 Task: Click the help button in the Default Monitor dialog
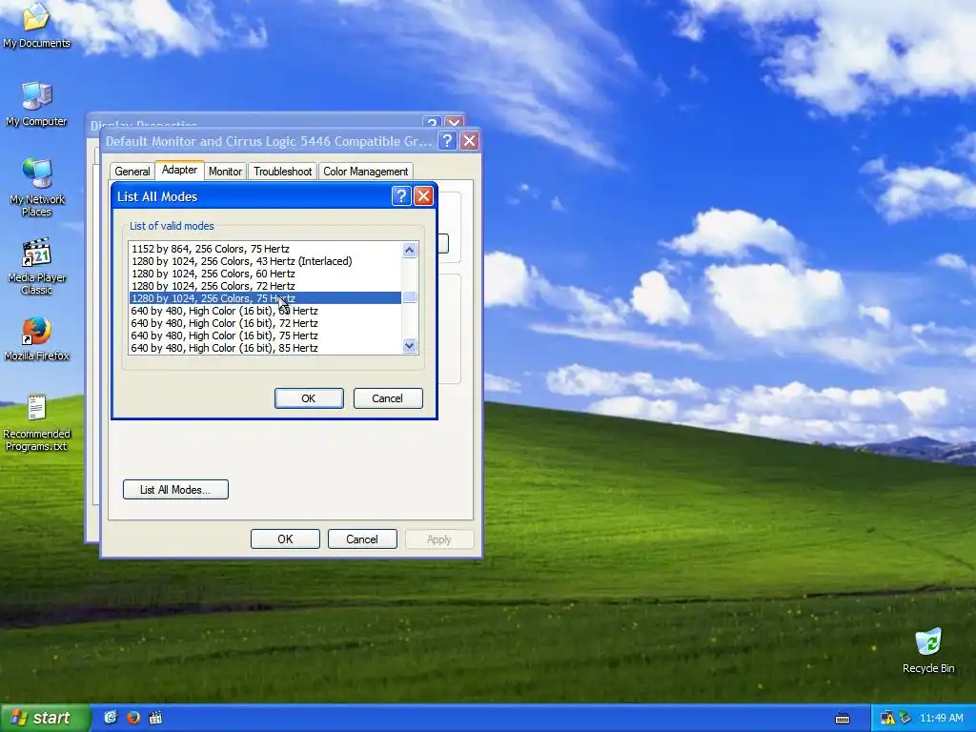[447, 141]
